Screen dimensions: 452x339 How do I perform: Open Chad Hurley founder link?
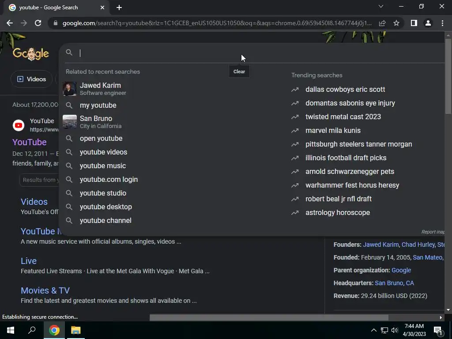tap(418, 245)
